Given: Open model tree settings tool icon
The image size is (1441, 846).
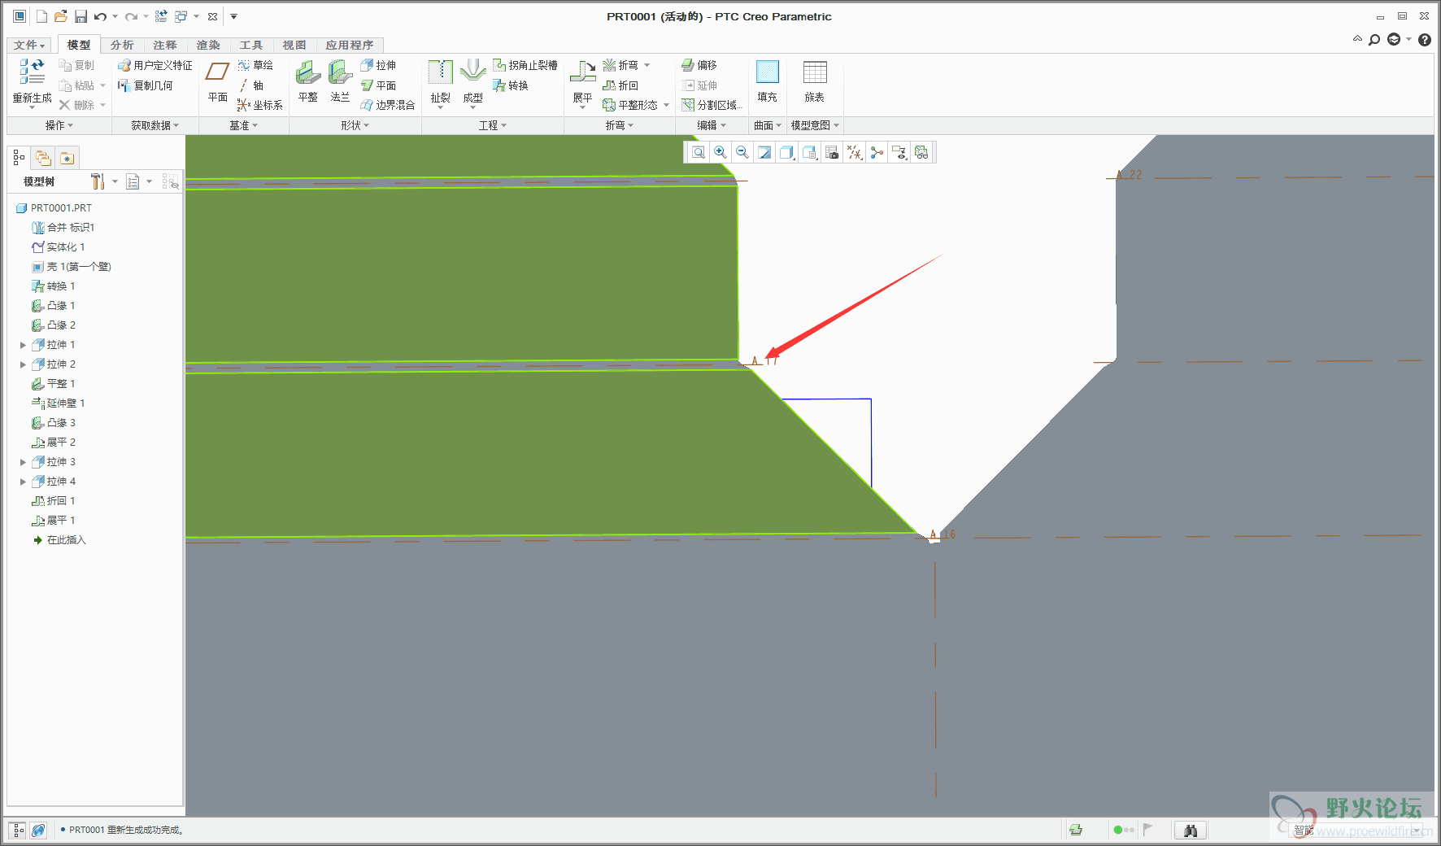Looking at the screenshot, I should pyautogui.click(x=98, y=181).
